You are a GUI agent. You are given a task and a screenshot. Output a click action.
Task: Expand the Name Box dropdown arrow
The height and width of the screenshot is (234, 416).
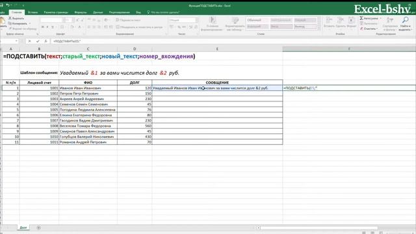click(x=16, y=41)
